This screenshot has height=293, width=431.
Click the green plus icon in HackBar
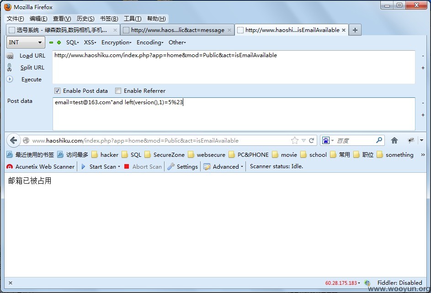pyautogui.click(x=59, y=43)
